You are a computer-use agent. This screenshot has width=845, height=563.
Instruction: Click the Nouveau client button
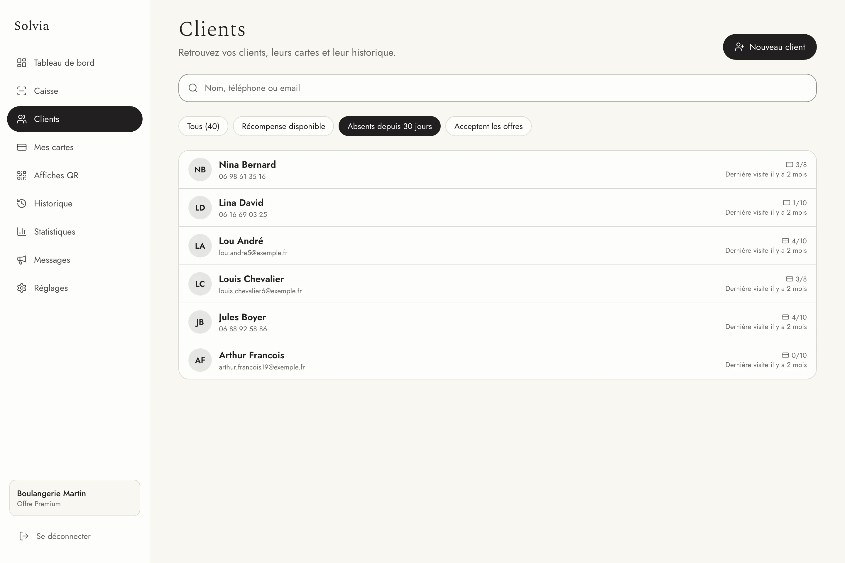click(x=770, y=47)
